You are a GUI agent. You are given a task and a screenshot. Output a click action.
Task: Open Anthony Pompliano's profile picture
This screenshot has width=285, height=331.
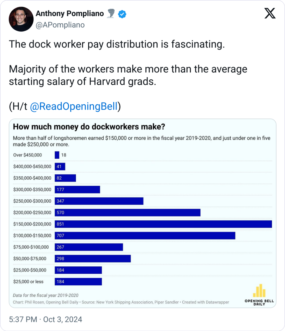click(x=21, y=19)
